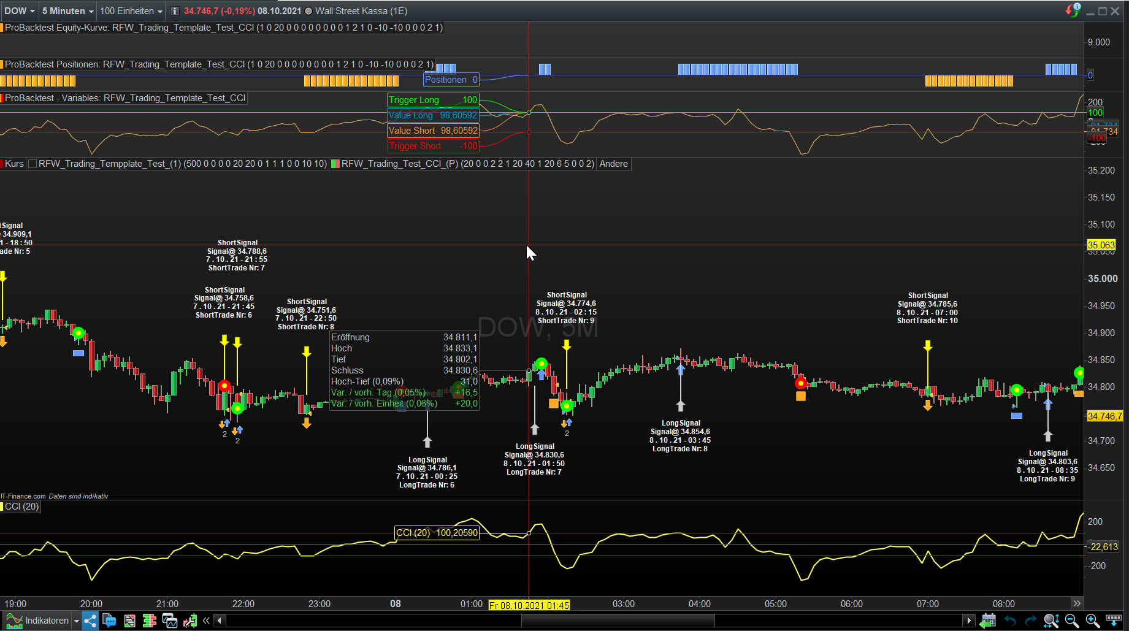Click the ShortSignal ShortTrade Nr: 6 annotation
The image size is (1129, 631).
224,302
